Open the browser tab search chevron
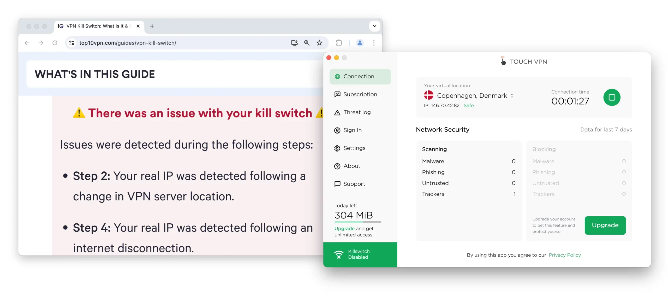Screen dimensions: 668x296 click(x=374, y=26)
